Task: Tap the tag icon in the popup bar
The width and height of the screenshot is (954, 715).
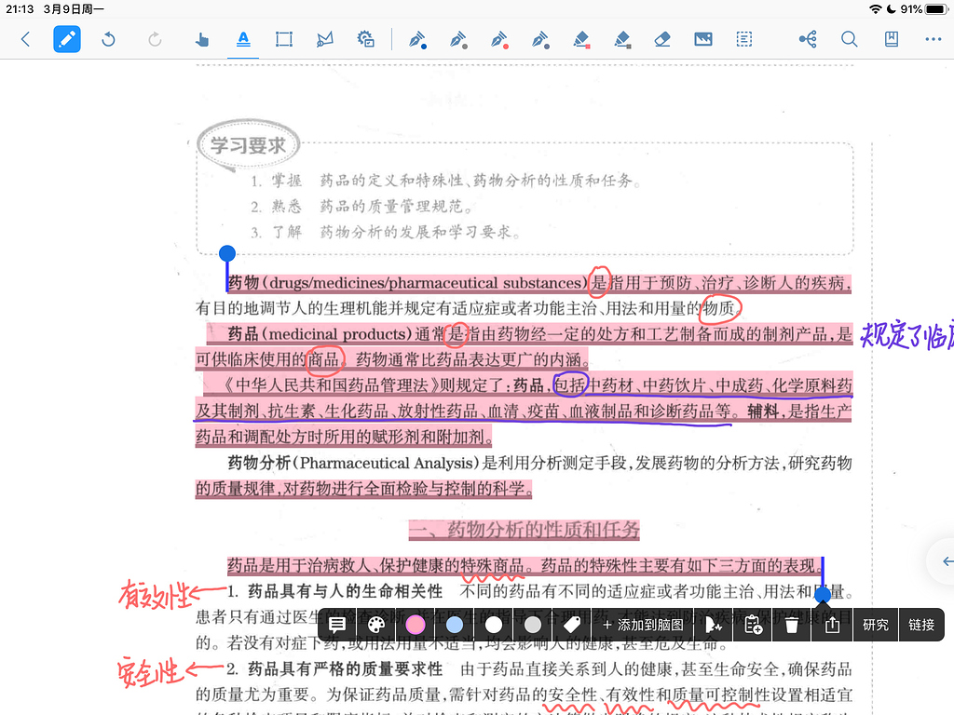Action: (571, 625)
